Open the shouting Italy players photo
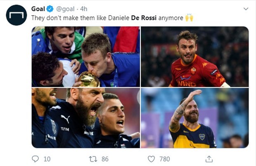 85,118
